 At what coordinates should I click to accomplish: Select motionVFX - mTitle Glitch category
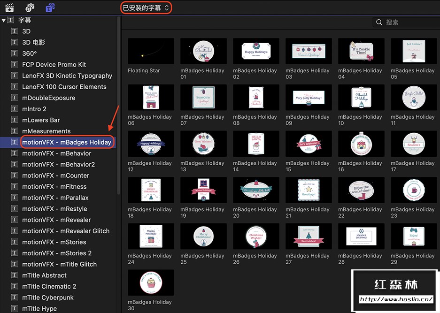[60, 264]
